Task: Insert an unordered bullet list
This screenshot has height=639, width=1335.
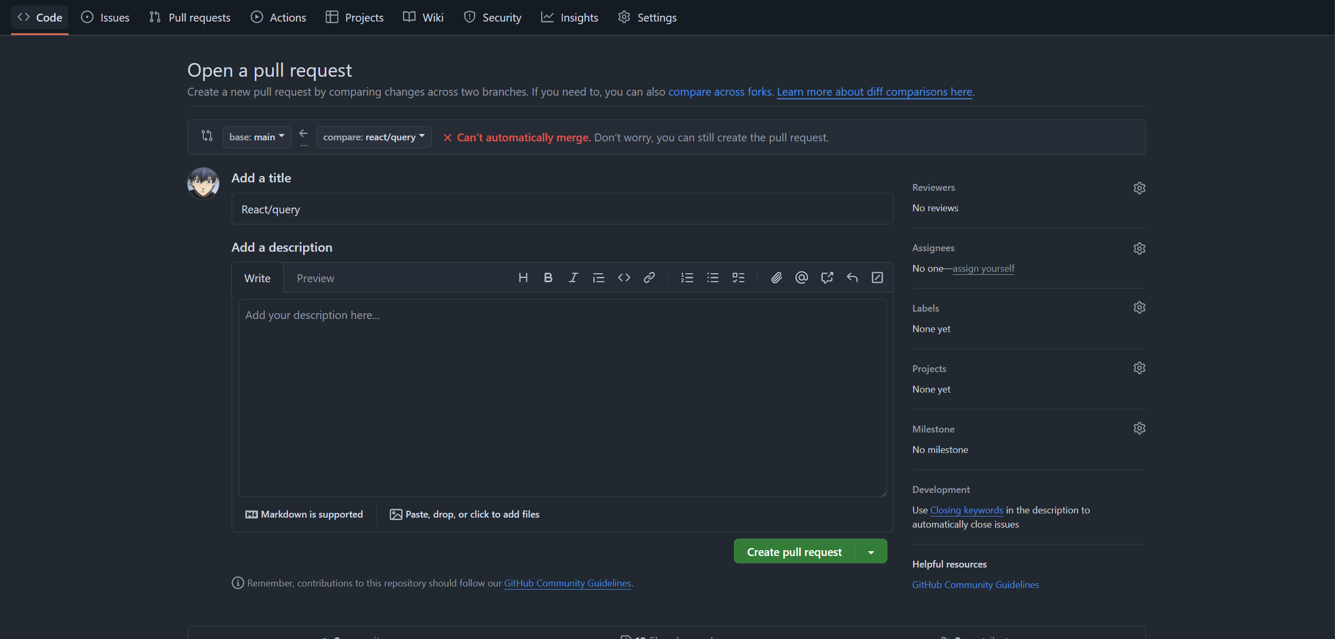Action: [x=712, y=277]
